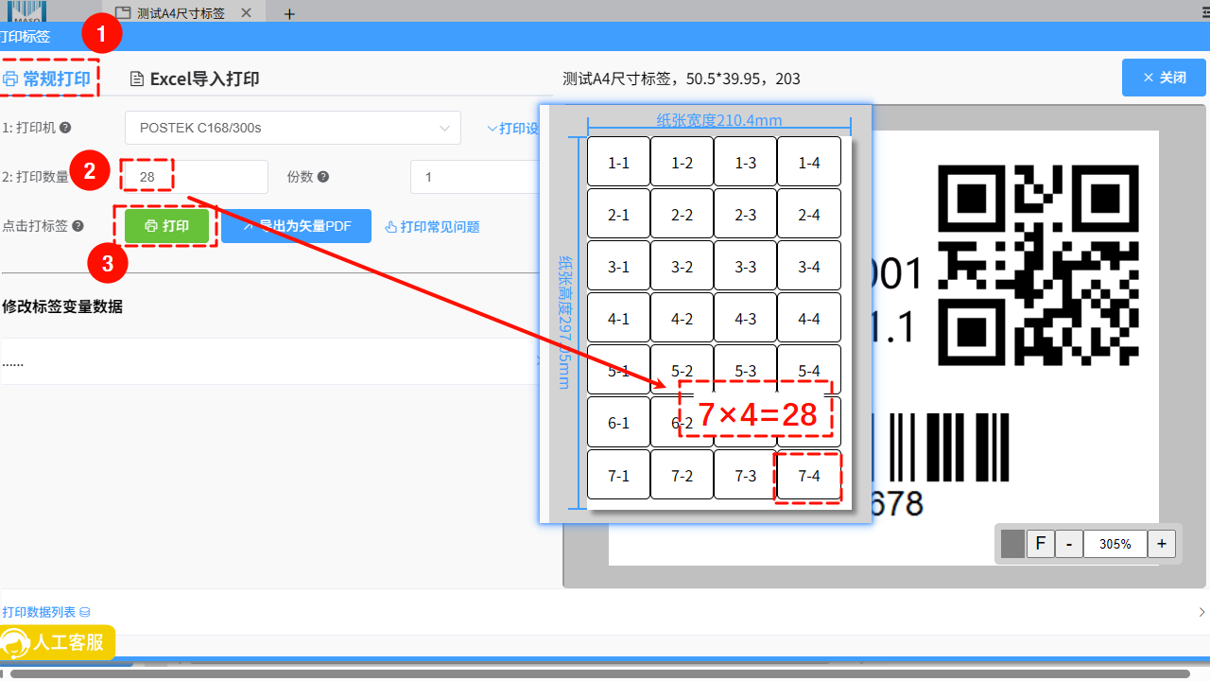Click the label info text 50.5*39.95
The image size is (1210, 681).
(x=728, y=79)
